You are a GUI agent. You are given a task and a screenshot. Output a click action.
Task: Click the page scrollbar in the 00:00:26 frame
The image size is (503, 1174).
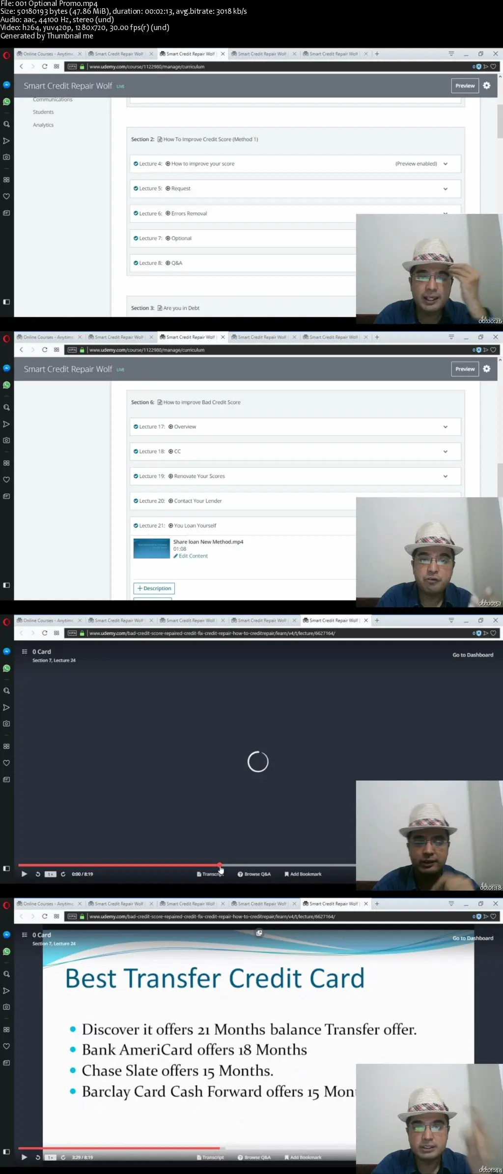tap(500, 120)
